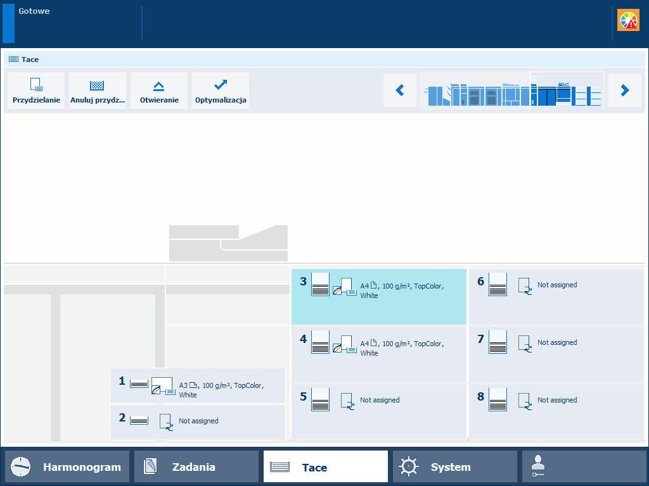Click tray 2 paper level icon
649x486 pixels.
[x=139, y=421]
